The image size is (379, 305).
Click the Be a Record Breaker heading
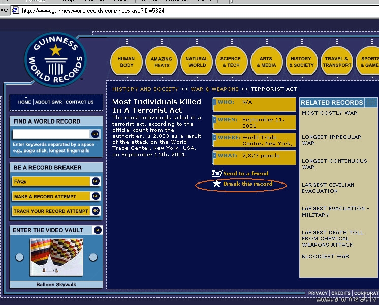tap(47, 167)
